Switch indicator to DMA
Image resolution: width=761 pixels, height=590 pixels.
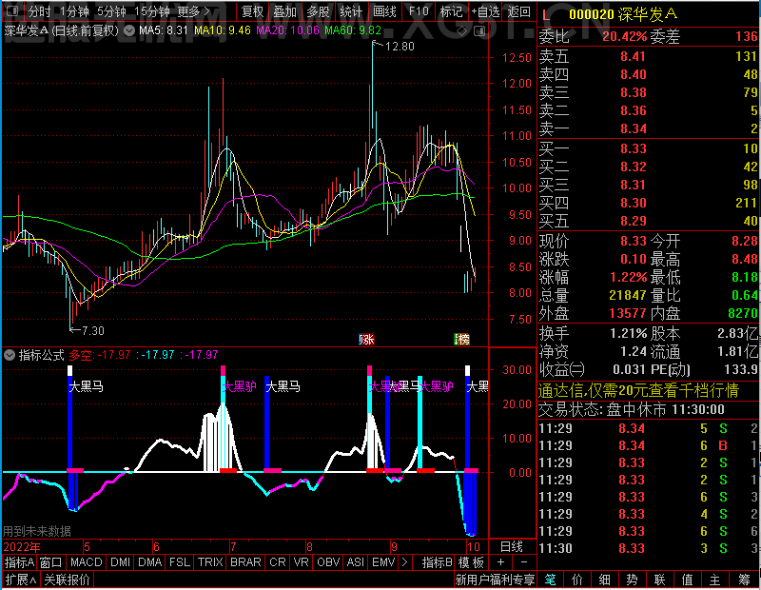click(150, 562)
